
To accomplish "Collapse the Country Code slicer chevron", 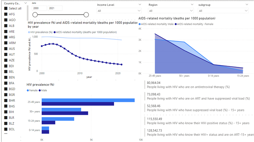I will pos(26,3).
